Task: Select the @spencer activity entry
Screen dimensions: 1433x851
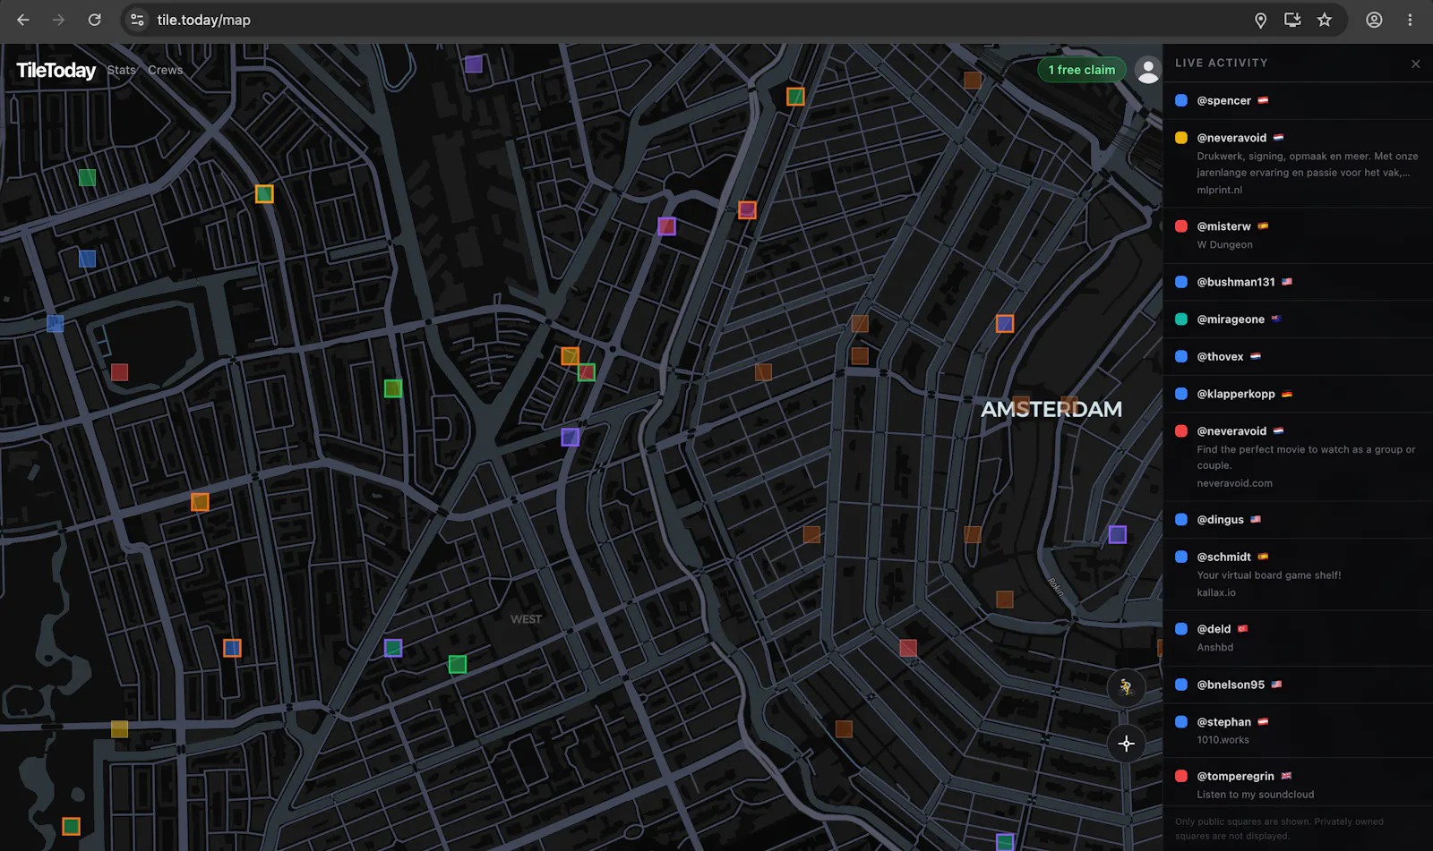Action: [x=1298, y=100]
